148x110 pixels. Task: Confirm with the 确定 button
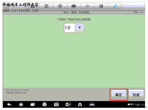coord(119,95)
